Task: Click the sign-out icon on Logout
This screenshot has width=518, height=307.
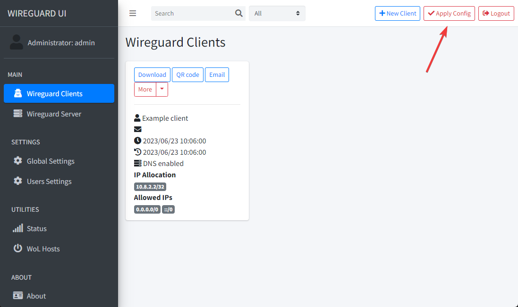Action: click(485, 13)
